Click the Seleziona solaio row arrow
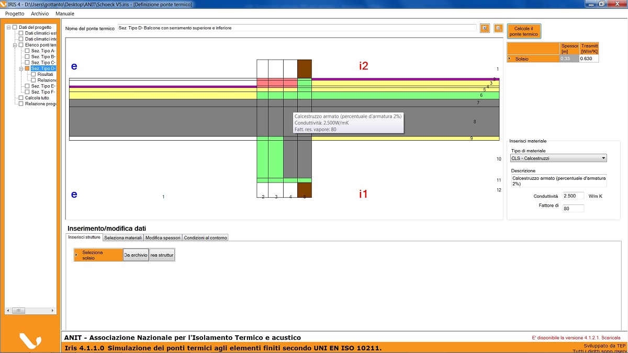 coord(76,255)
